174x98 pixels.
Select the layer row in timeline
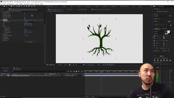click(x=42, y=76)
